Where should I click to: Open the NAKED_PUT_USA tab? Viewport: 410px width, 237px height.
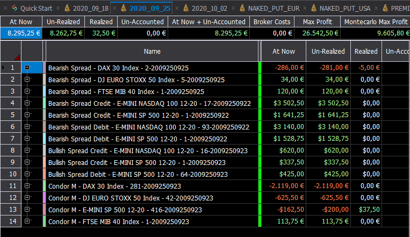click(x=345, y=9)
